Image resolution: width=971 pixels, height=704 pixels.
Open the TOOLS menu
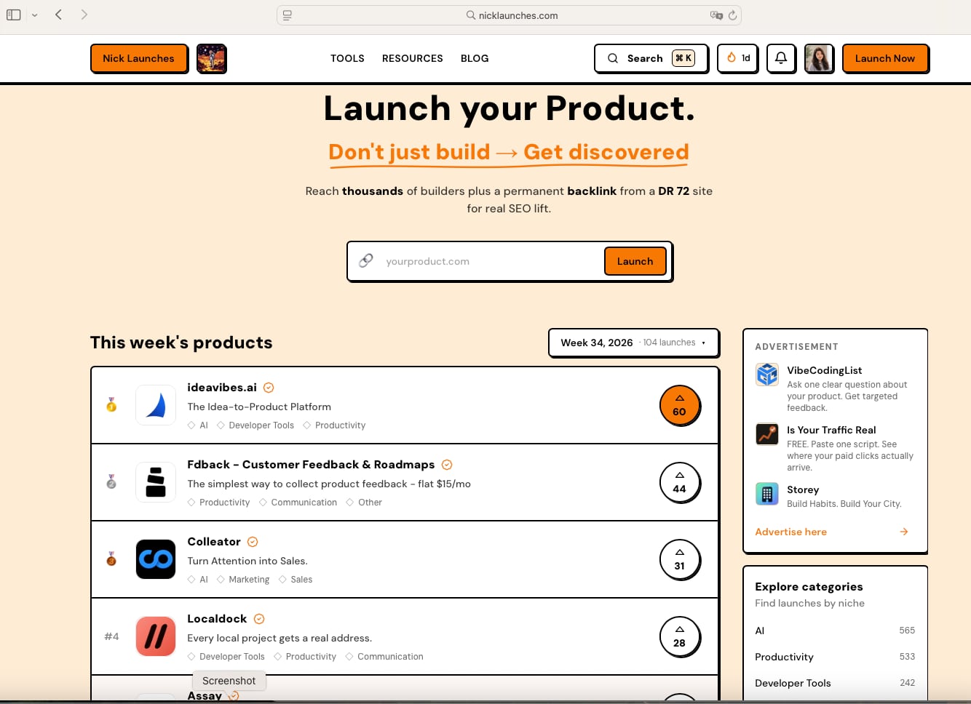click(x=347, y=58)
